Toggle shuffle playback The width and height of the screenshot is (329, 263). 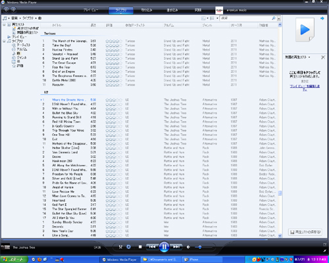point(120,247)
